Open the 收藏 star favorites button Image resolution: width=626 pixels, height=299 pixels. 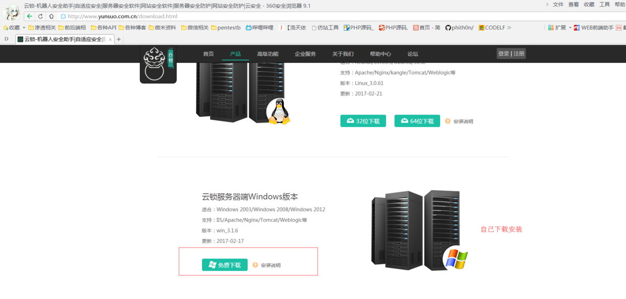click(x=12, y=28)
